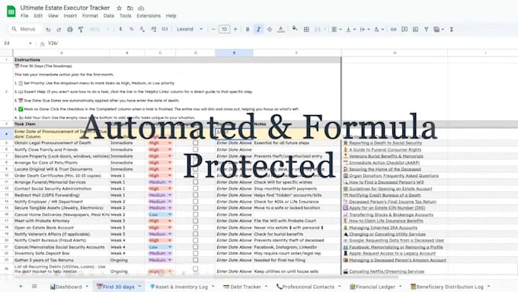Screen dimensions: 518x292
Task: Open priority dropdown for Arrange Funeral/Memorial Services
Action: pos(170,182)
